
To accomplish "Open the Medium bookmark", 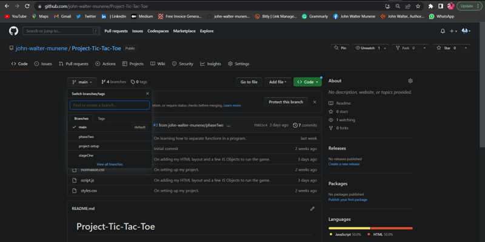I will click(x=142, y=16).
